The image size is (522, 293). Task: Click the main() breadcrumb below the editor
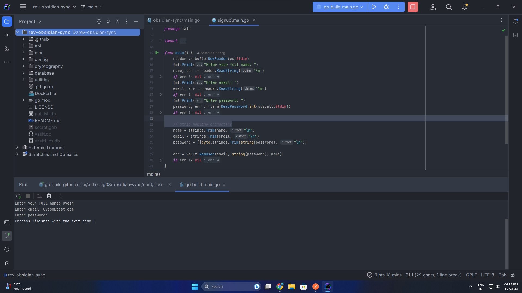pyautogui.click(x=153, y=174)
